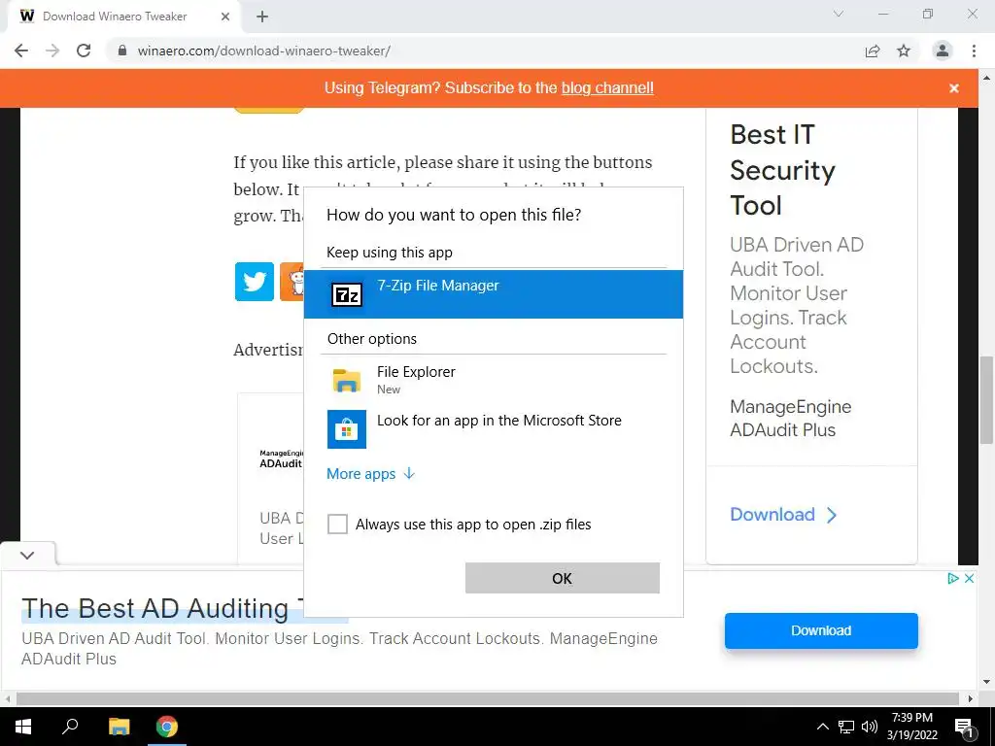Open Chrome profile avatar menu
The height and width of the screenshot is (746, 995).
943,51
